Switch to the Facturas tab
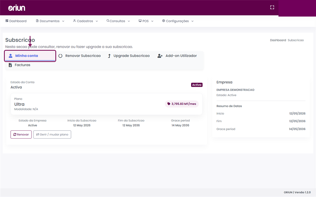The height and width of the screenshot is (197, 316). (x=19, y=65)
